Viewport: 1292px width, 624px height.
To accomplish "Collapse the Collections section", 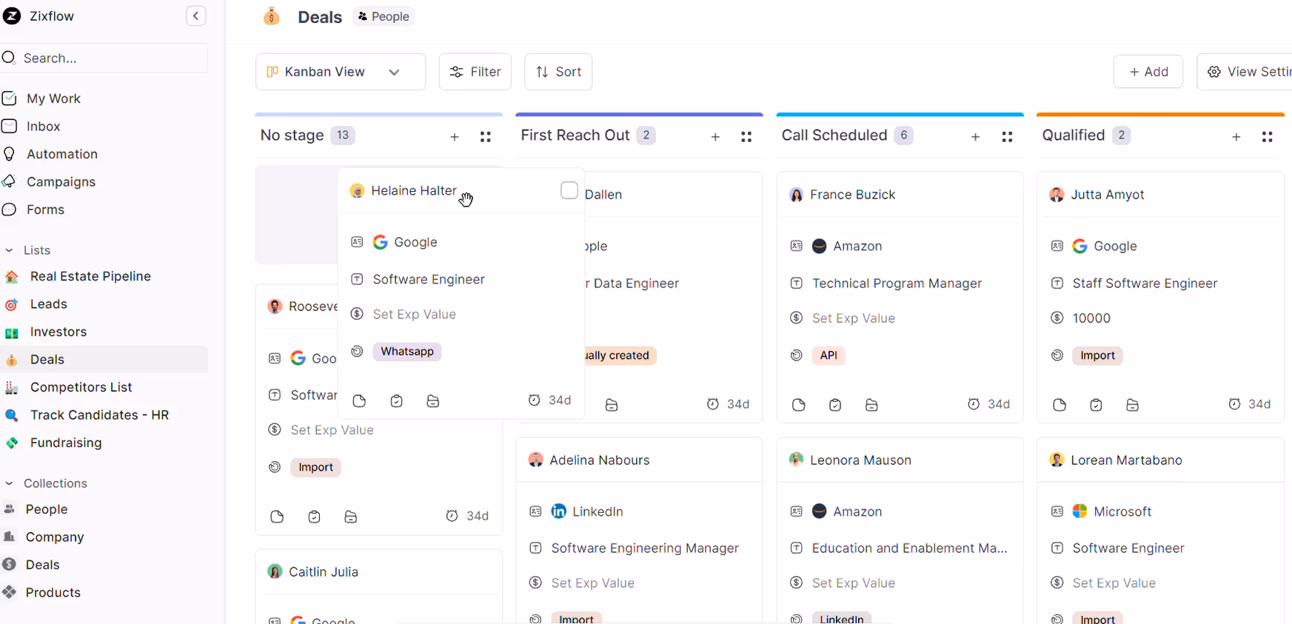I will tap(9, 483).
